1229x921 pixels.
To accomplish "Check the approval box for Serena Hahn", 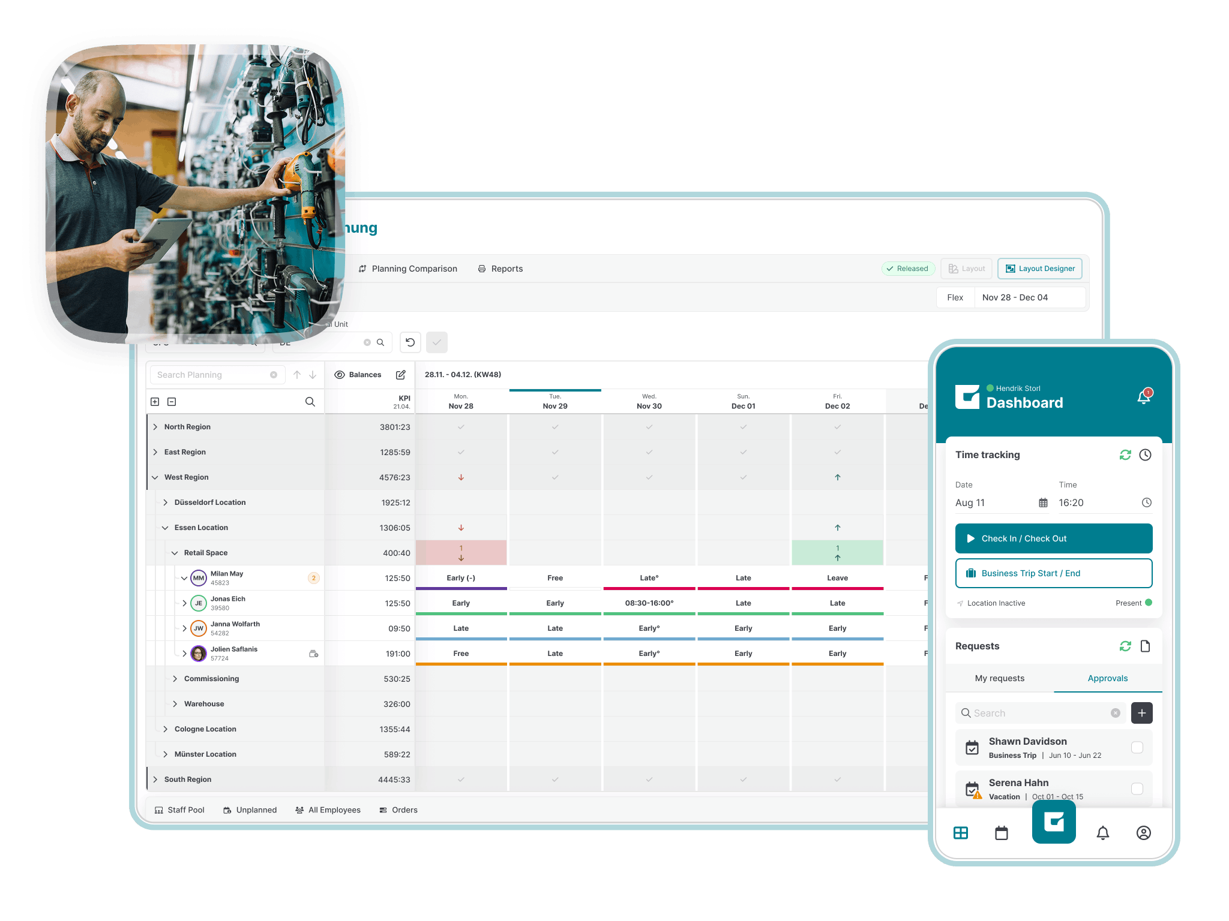I will coord(1137,789).
